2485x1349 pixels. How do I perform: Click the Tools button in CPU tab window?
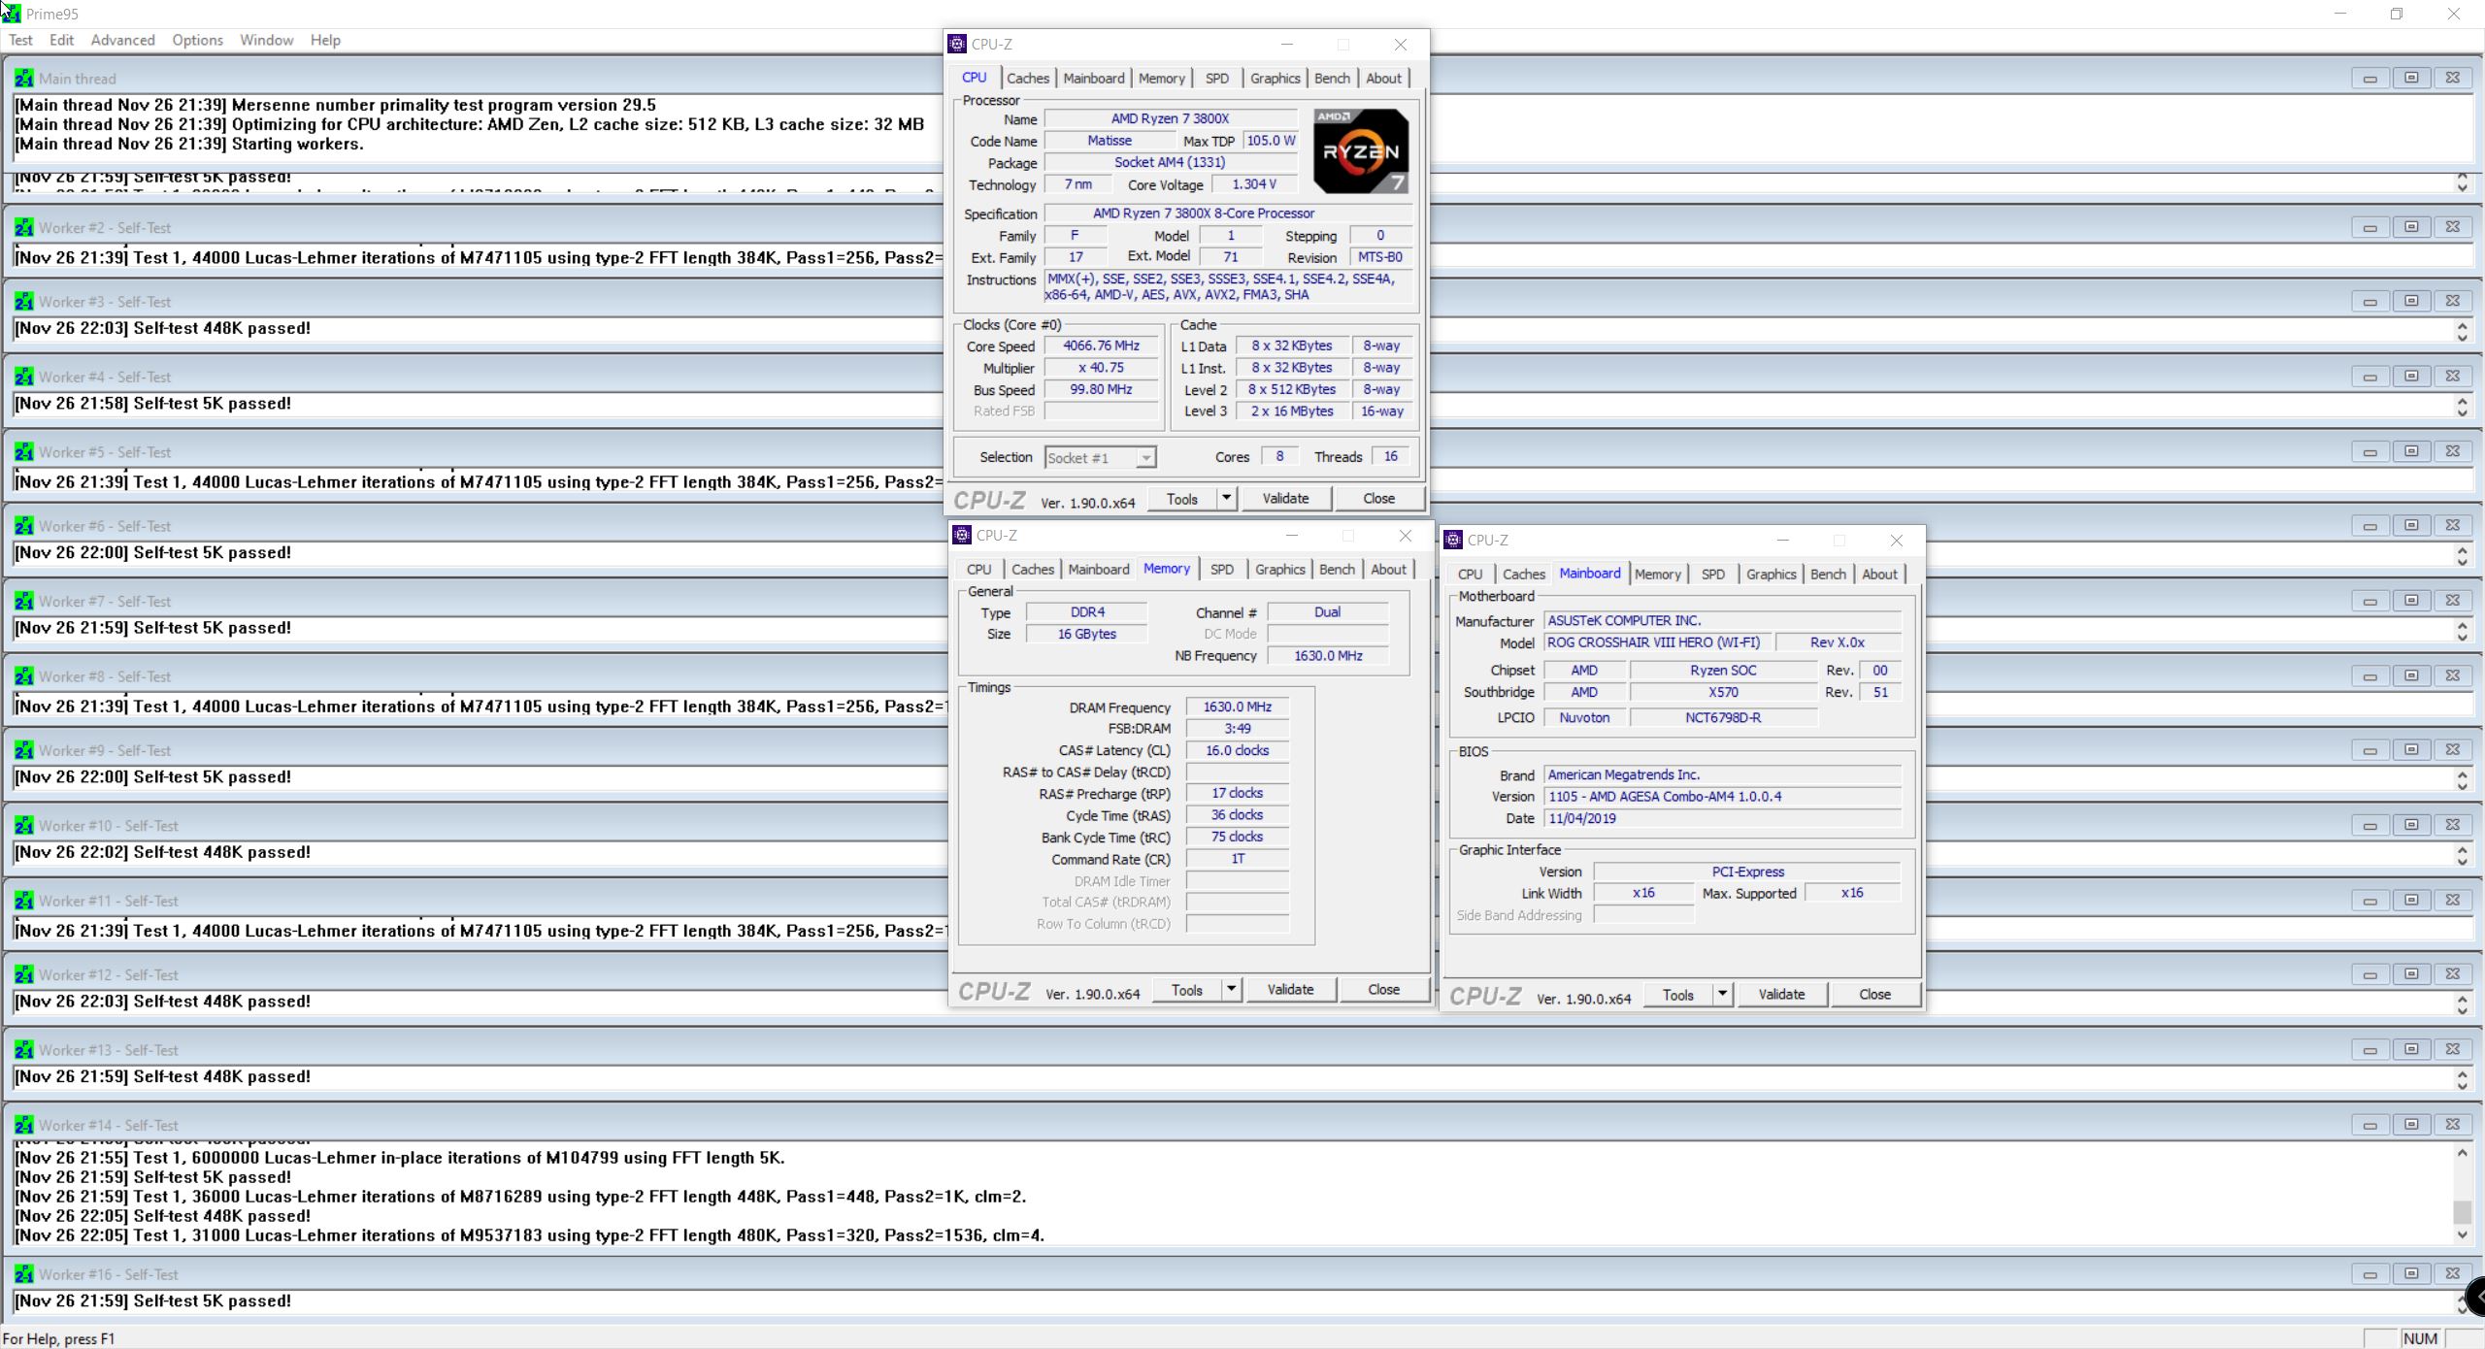pyautogui.click(x=1181, y=498)
